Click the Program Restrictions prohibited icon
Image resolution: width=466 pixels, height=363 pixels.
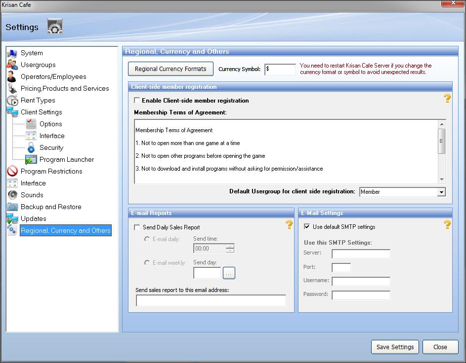12,171
